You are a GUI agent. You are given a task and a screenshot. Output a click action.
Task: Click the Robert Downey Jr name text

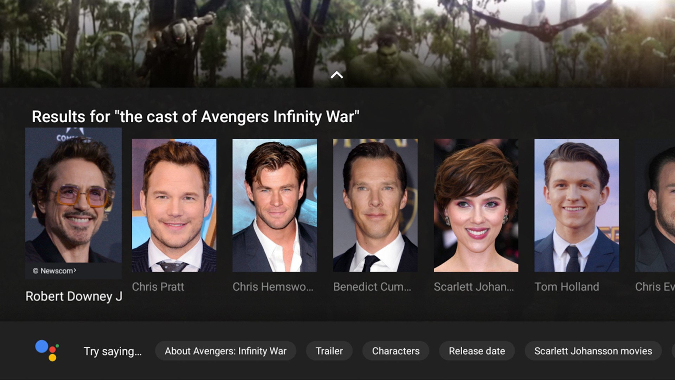pyautogui.click(x=74, y=297)
